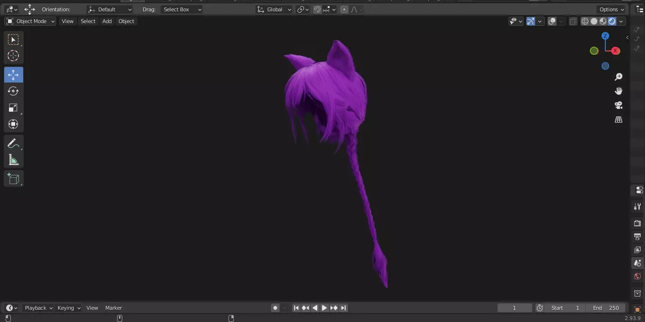Open the Select menu
This screenshot has width=645, height=322.
coord(88,21)
